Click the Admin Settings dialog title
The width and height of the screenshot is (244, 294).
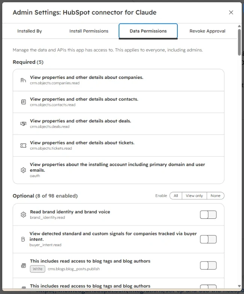[x=85, y=12]
